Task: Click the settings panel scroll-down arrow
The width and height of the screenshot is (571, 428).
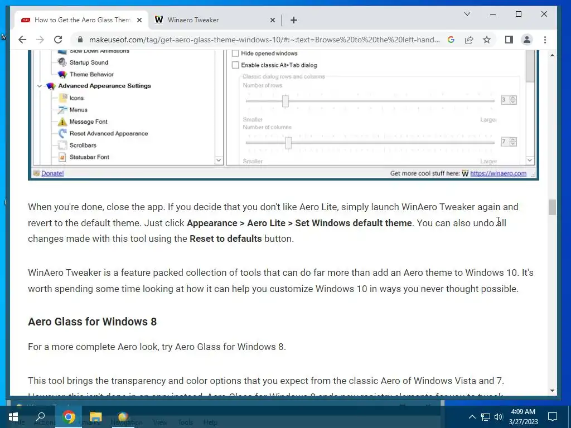Action: tap(530, 160)
